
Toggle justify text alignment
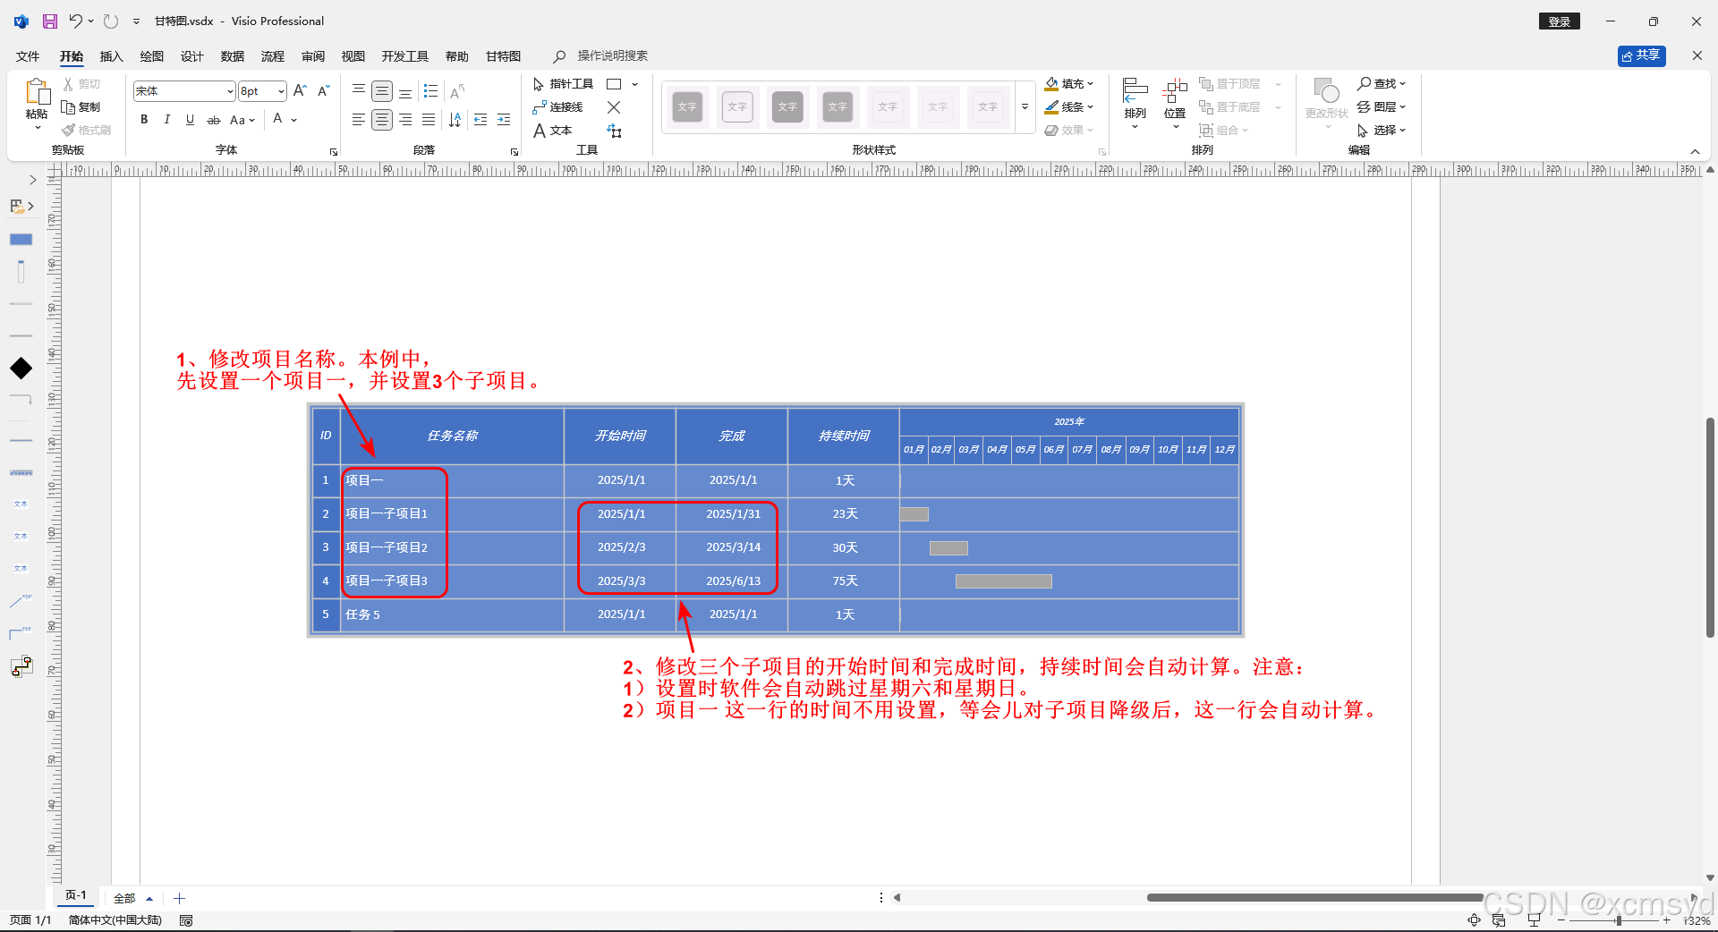(x=429, y=120)
